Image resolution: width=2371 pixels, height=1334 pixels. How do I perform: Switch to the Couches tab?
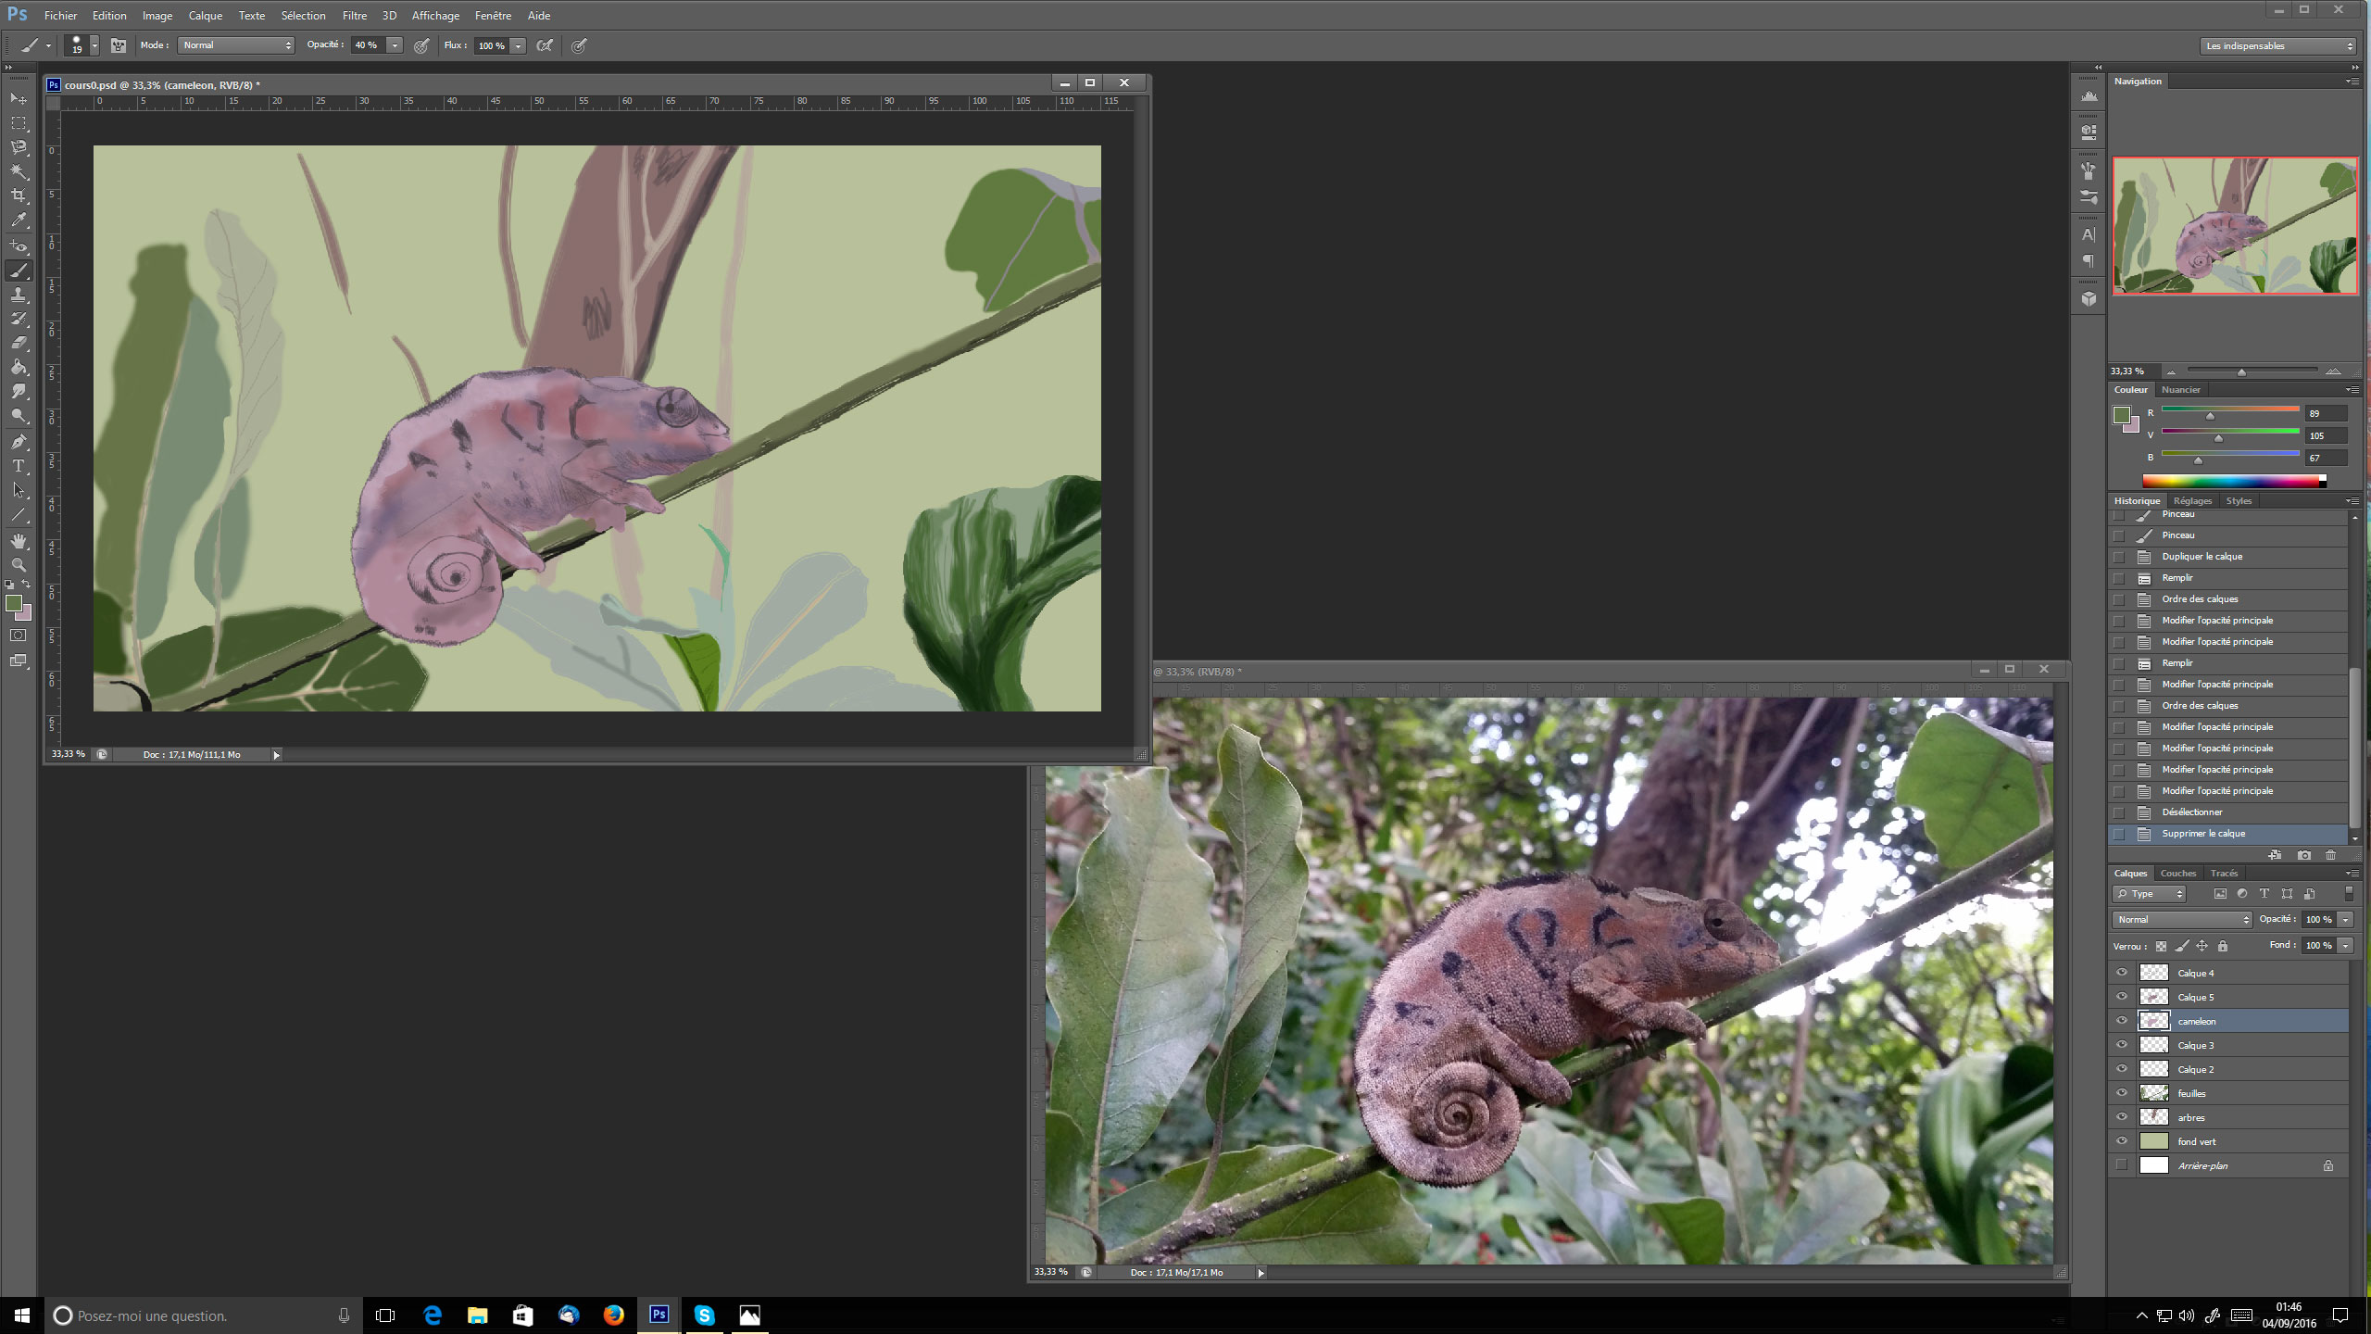pos(2177,874)
